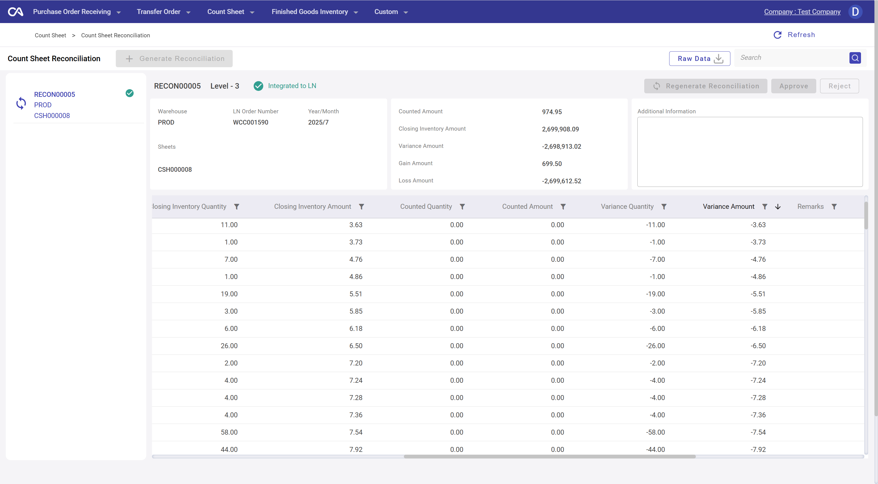Click the Regenerate Reconciliation button
The height and width of the screenshot is (484, 878).
pyautogui.click(x=705, y=86)
